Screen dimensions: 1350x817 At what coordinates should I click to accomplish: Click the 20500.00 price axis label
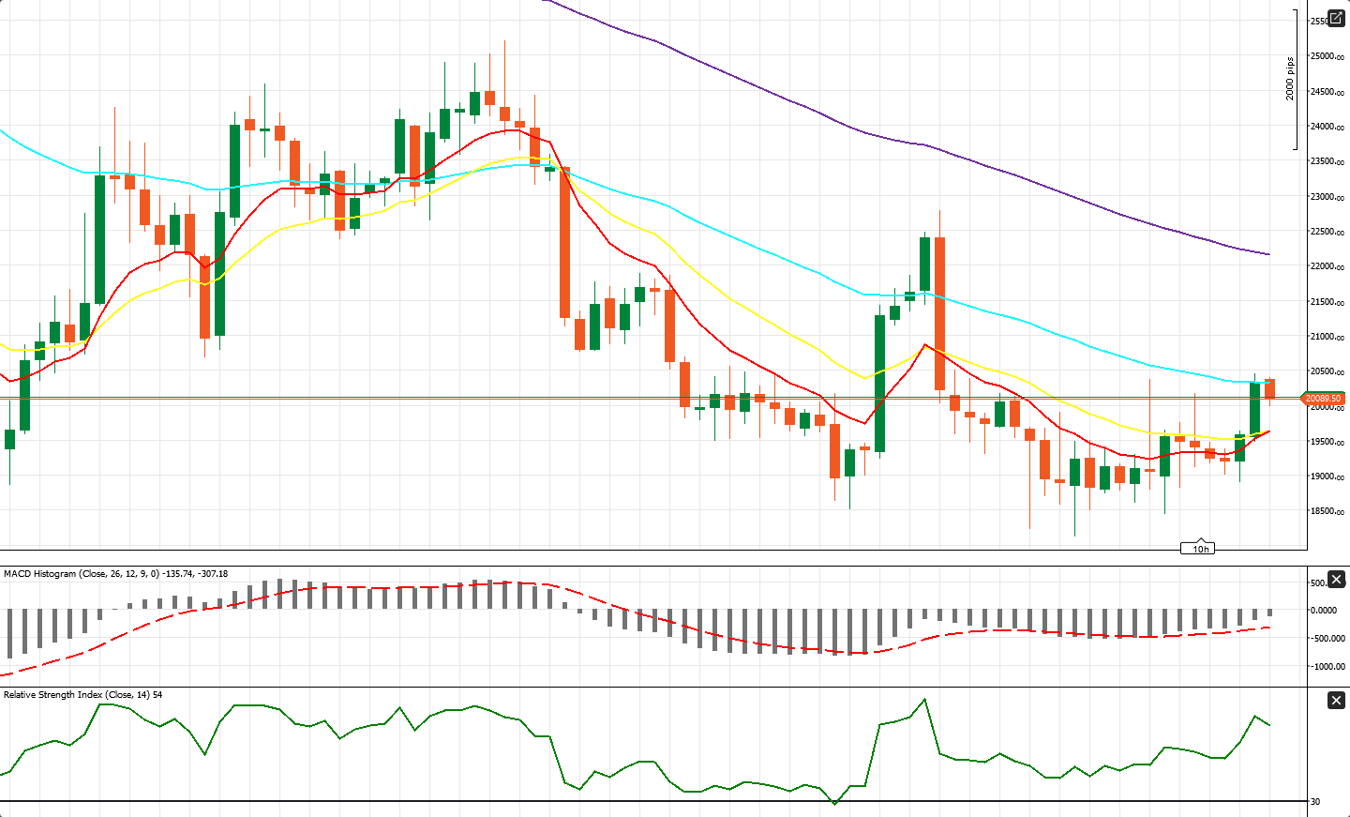[1327, 371]
